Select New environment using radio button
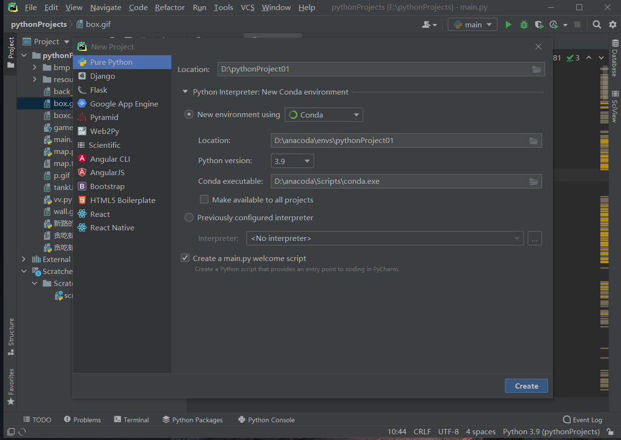Viewport: 621px width, 440px height. pyautogui.click(x=189, y=115)
